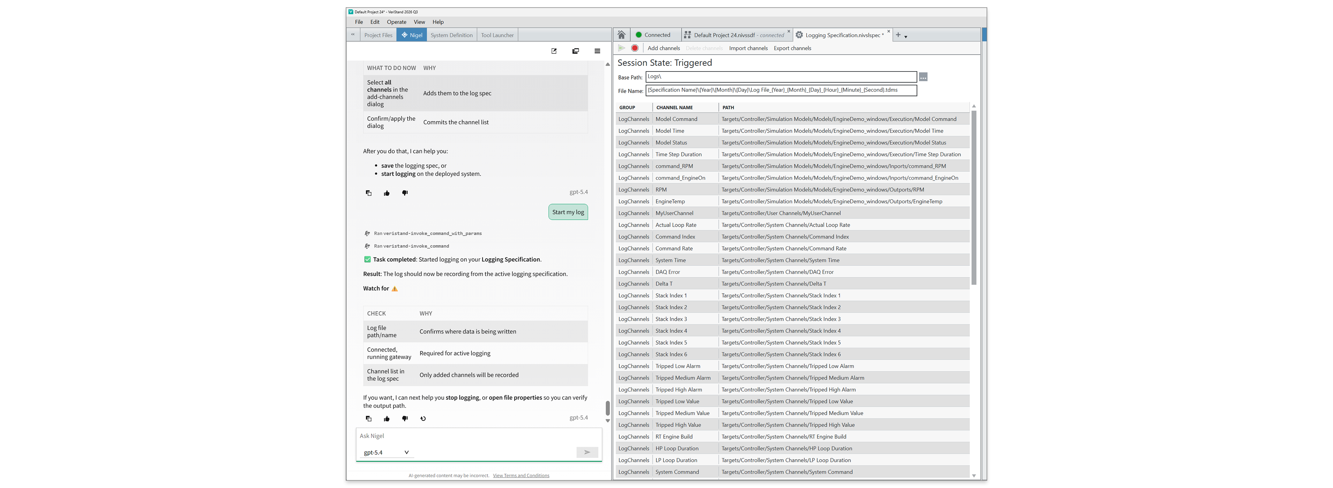The height and width of the screenshot is (488, 1333).
Task: Sort by the CHANNEL NAME column header
Action: (686, 108)
